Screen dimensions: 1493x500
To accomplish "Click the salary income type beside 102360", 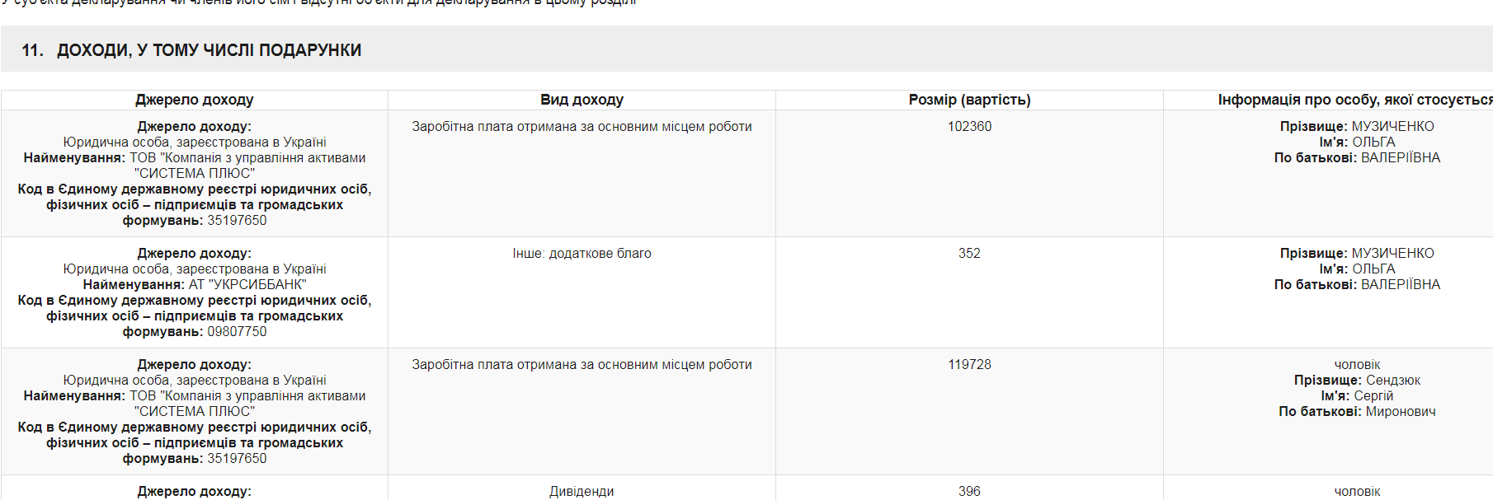I will click(x=582, y=127).
